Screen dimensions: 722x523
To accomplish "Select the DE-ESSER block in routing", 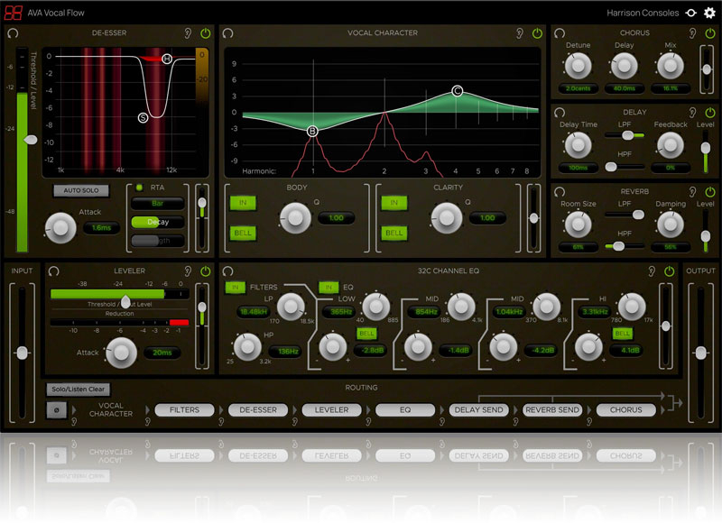I will pos(257,409).
